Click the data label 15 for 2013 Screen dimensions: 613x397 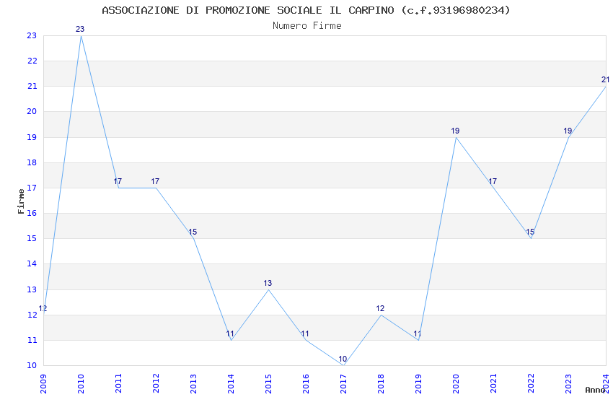(x=193, y=232)
